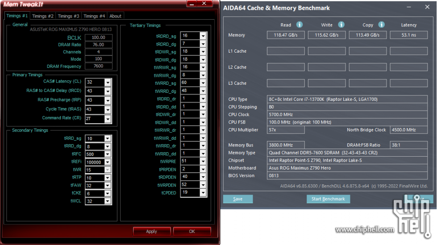Click the OK button in Mem TweakIt
Viewport: 437px width, 245px height.
pyautogui.click(x=192, y=231)
